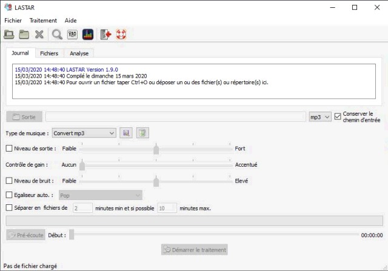Uncheck Conserver le chemin d'entrée
The height and width of the screenshot is (271, 388).
point(338,116)
